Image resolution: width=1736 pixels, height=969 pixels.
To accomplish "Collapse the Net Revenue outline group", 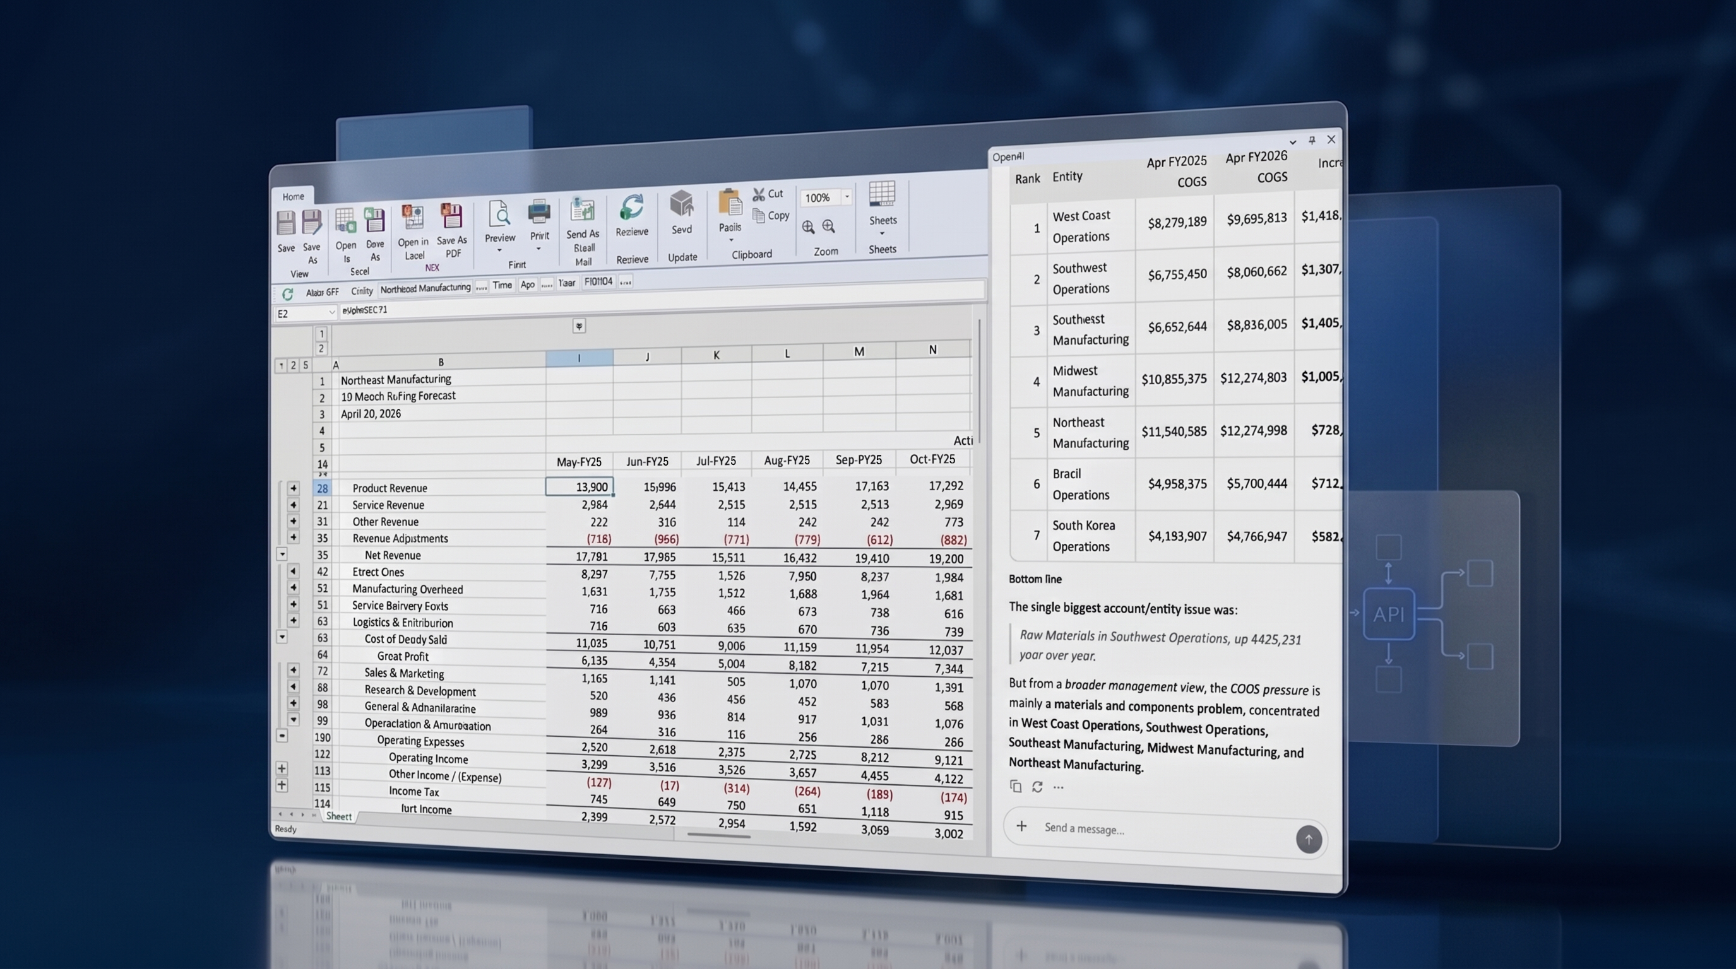I will pos(282,554).
